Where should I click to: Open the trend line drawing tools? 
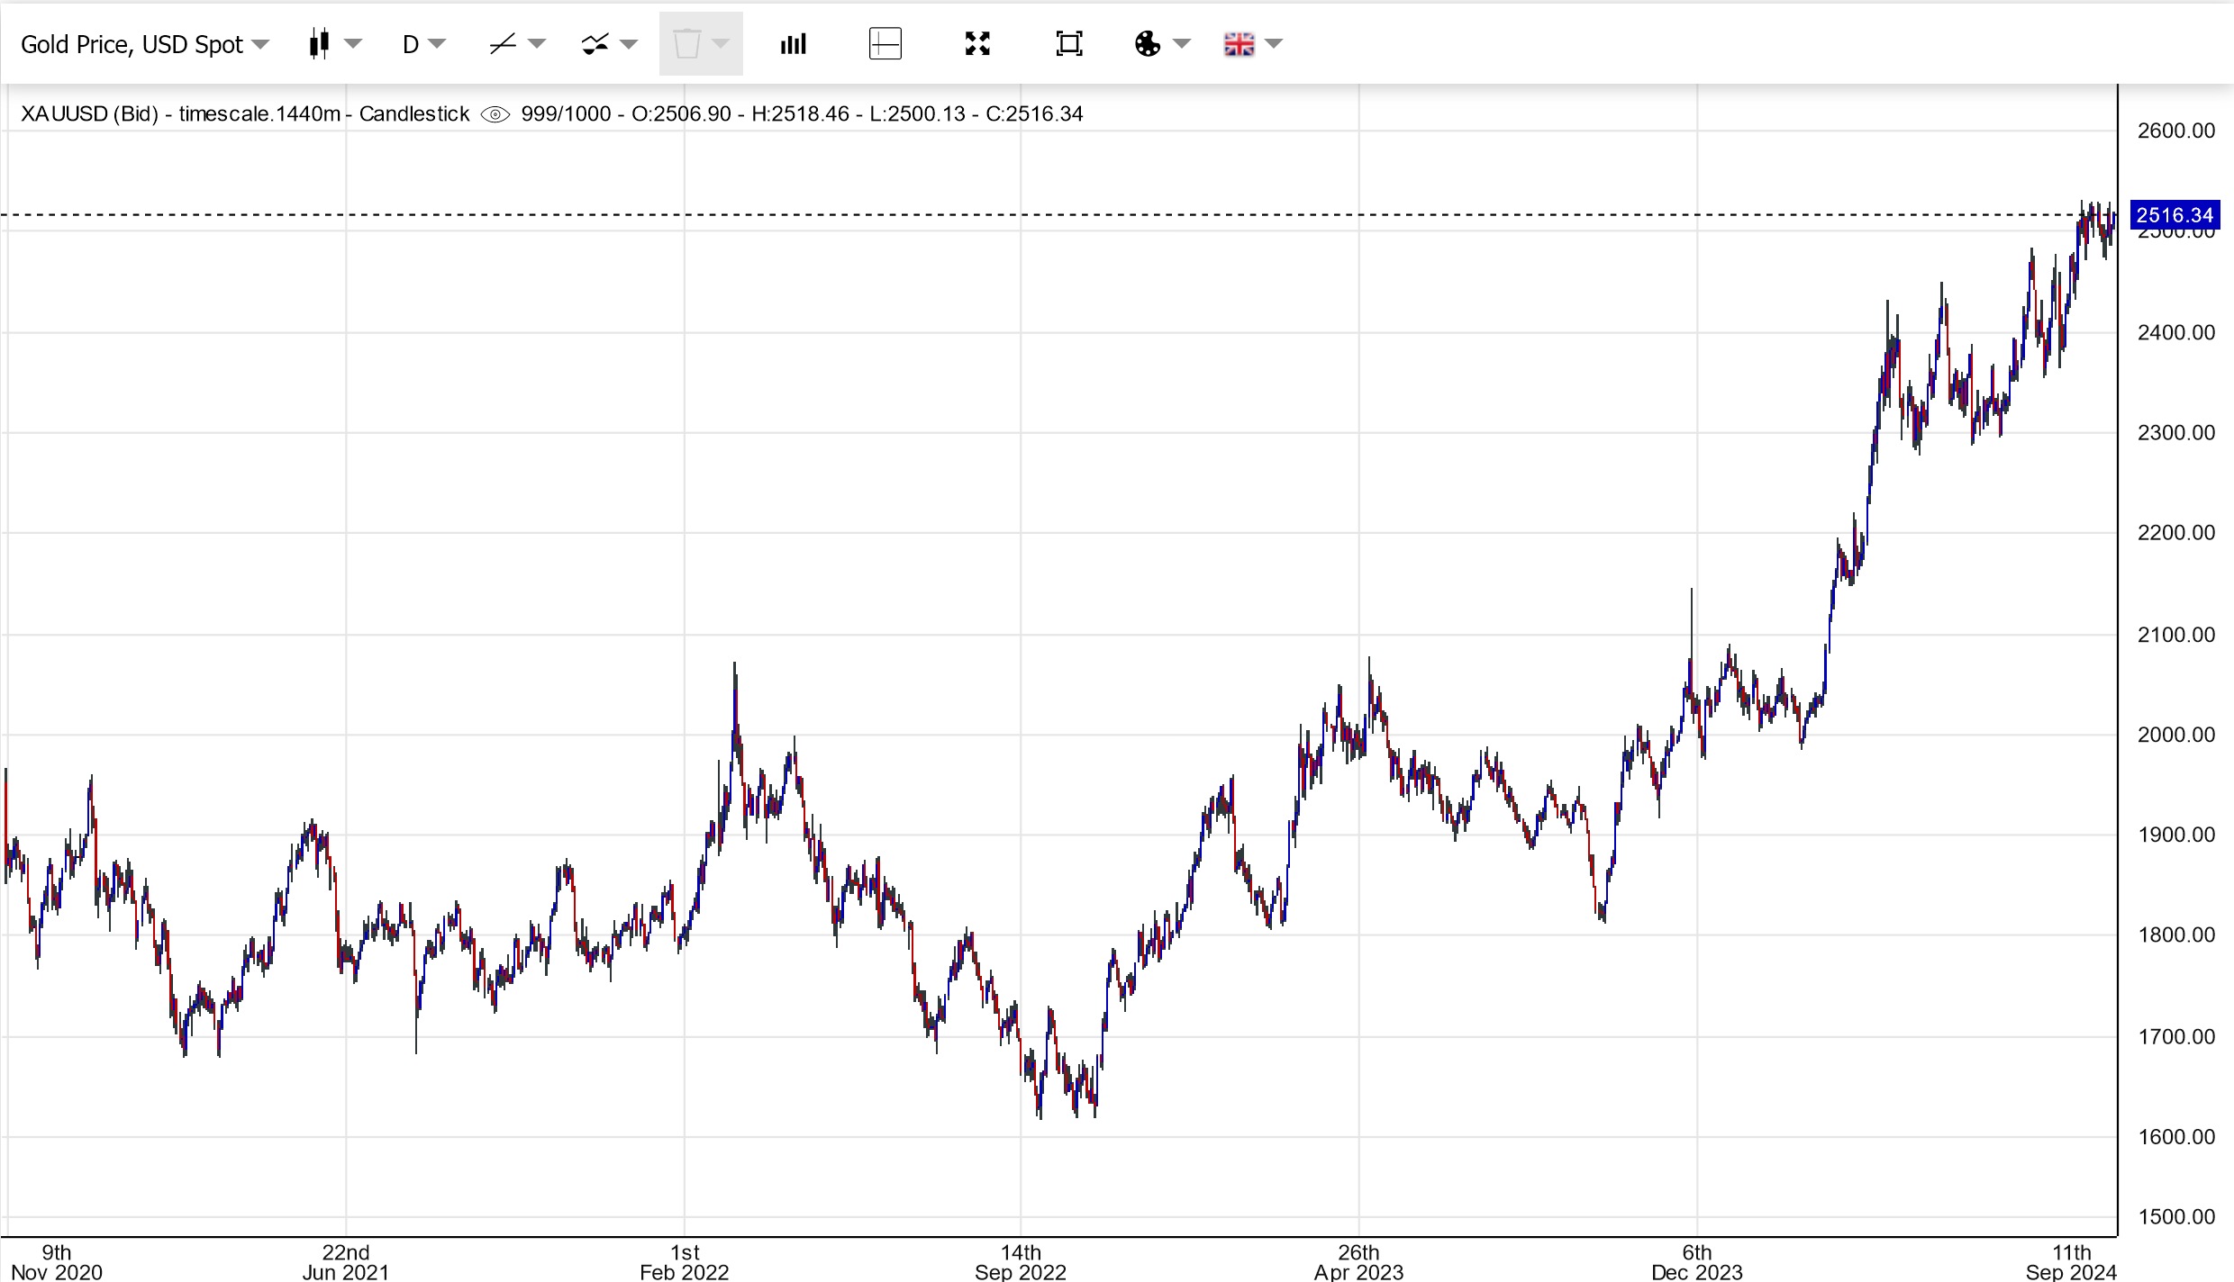[503, 43]
